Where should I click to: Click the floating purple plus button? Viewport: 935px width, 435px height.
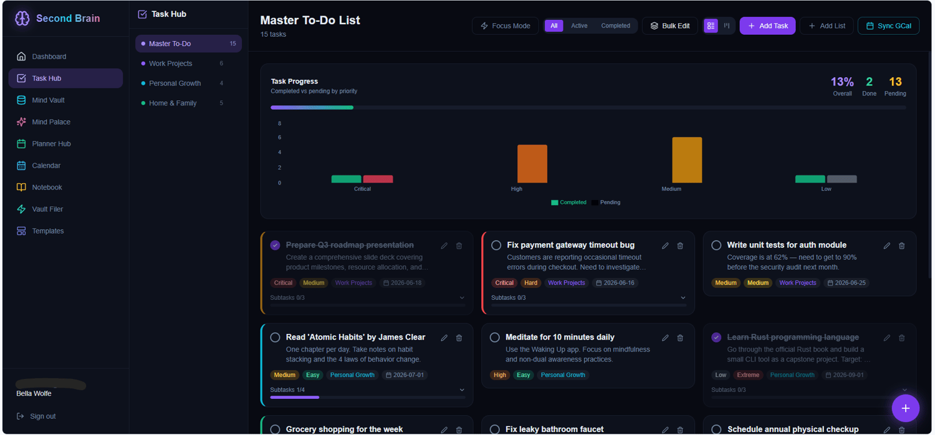(905, 408)
